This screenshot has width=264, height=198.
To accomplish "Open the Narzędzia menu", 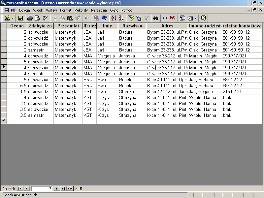I will click(99, 10).
